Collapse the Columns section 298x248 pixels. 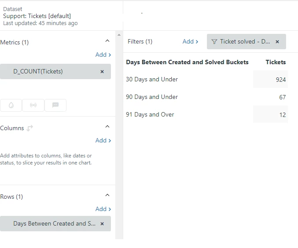pos(107,127)
